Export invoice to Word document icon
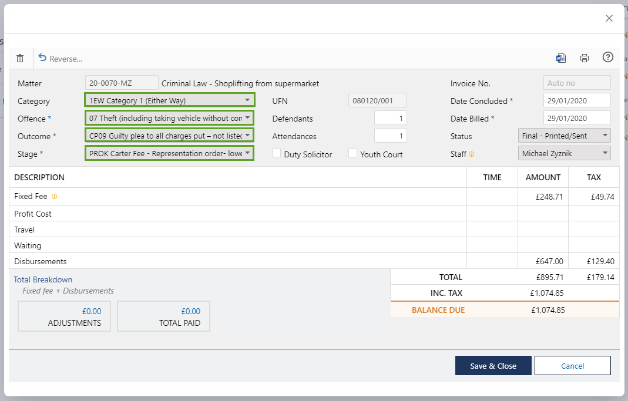 coord(560,58)
